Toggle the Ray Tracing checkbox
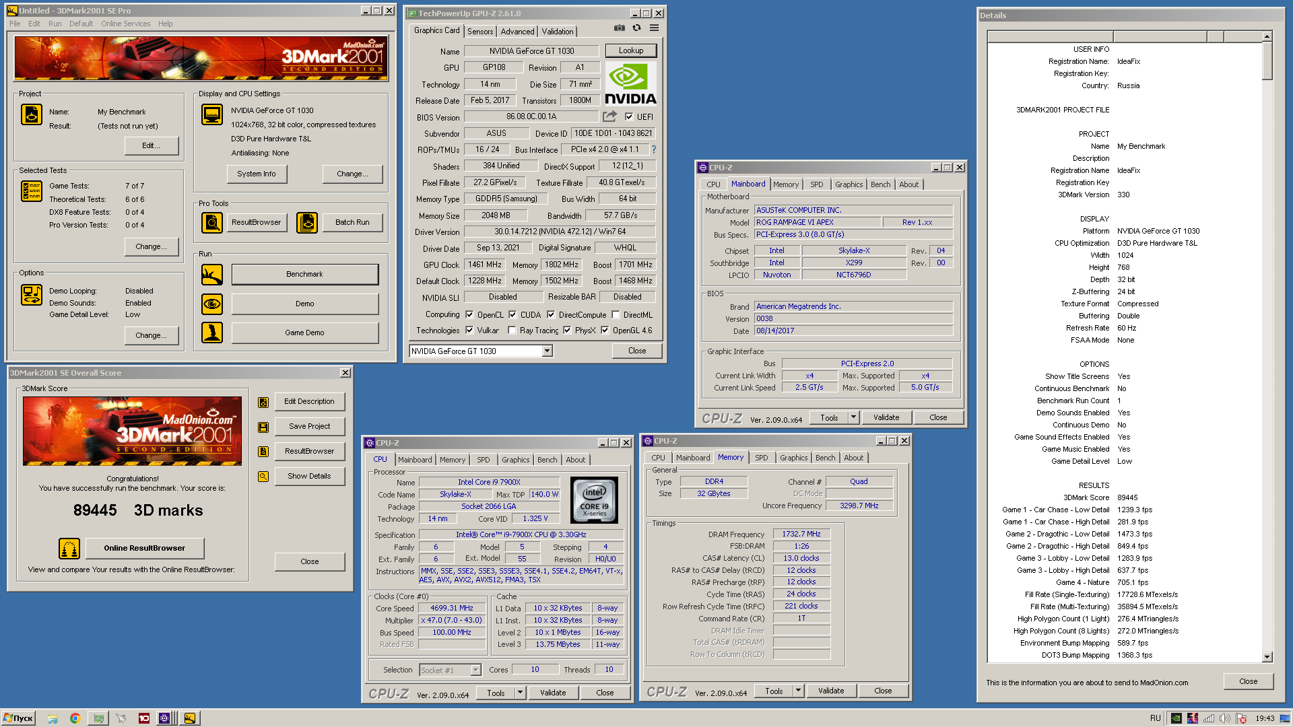Screen dimensions: 1293x727 tap(512, 330)
